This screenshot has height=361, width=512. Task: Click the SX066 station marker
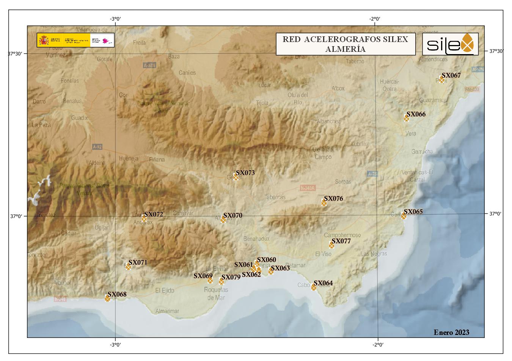pyautogui.click(x=407, y=118)
